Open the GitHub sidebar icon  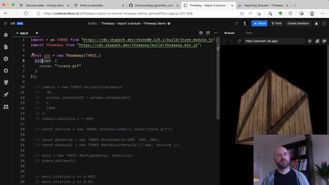[x=6, y=82]
